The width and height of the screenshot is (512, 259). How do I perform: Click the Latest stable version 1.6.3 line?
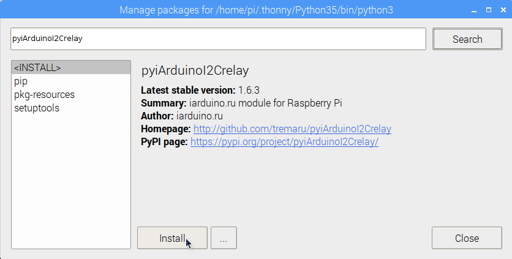pos(200,90)
